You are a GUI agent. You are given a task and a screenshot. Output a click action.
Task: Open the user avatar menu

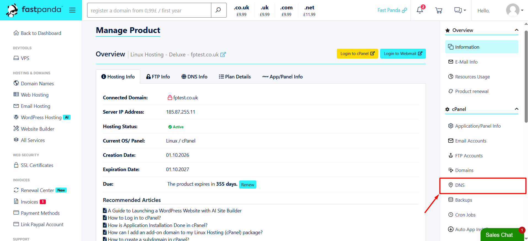(514, 10)
